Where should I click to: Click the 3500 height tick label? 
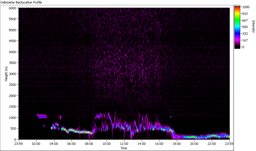pos(12,63)
